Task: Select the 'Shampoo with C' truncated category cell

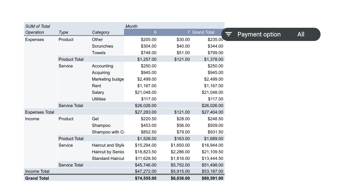Action: pos(108,132)
